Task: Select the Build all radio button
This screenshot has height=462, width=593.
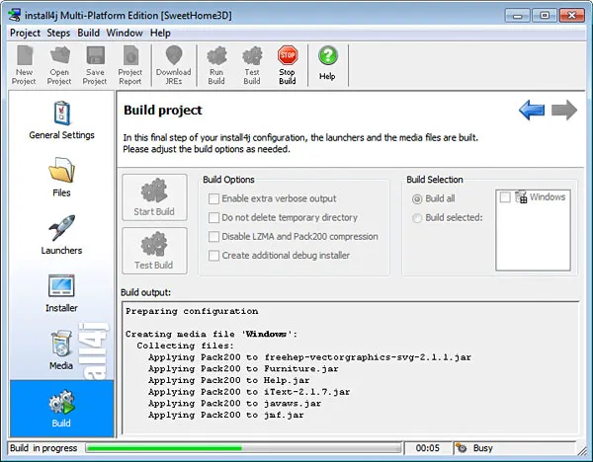Action: coord(418,199)
